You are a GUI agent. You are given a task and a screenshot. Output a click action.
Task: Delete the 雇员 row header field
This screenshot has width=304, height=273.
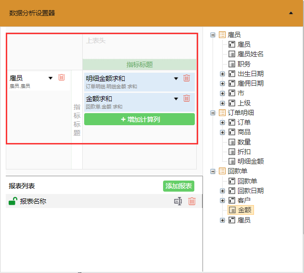point(62,78)
